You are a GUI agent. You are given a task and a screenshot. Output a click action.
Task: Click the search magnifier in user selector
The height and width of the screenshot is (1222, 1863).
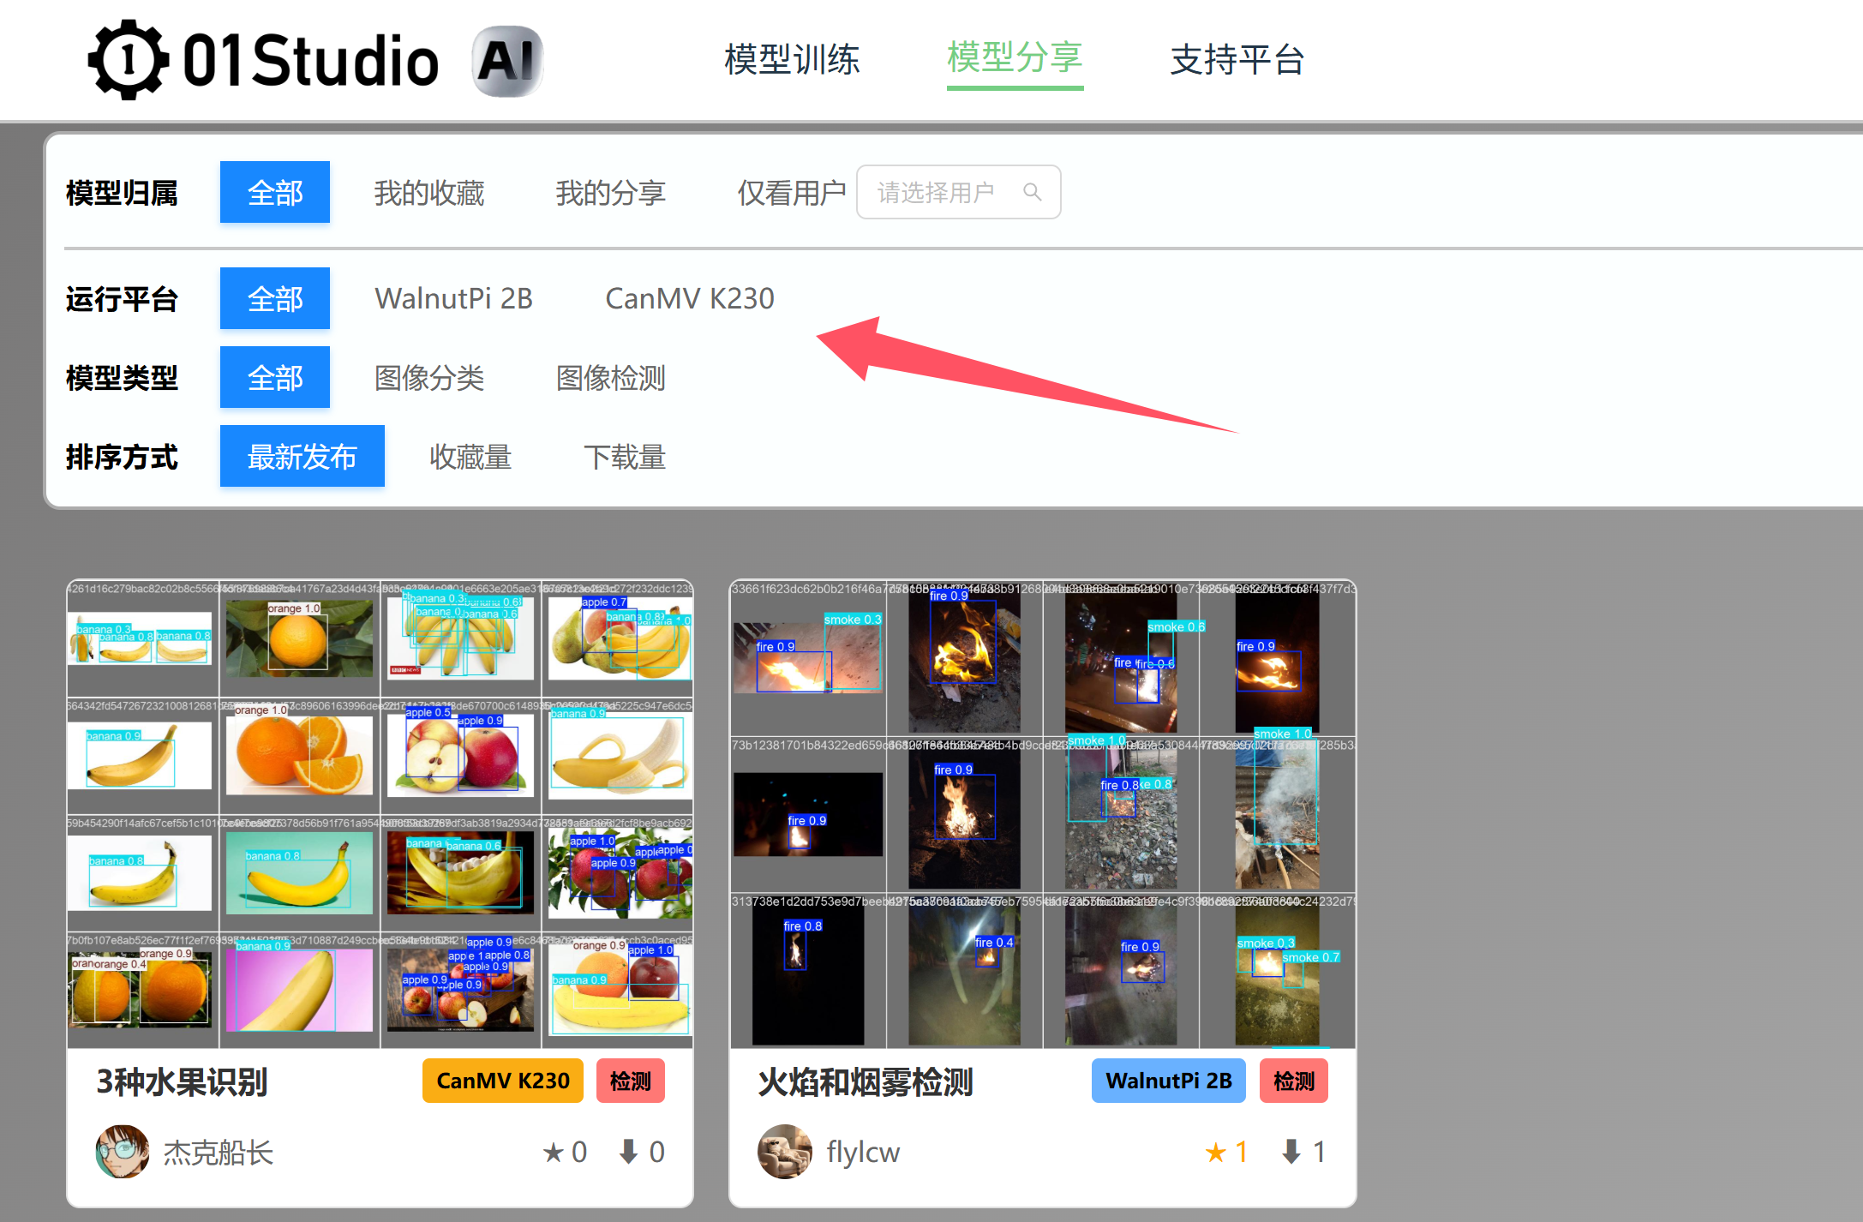[x=1033, y=192]
